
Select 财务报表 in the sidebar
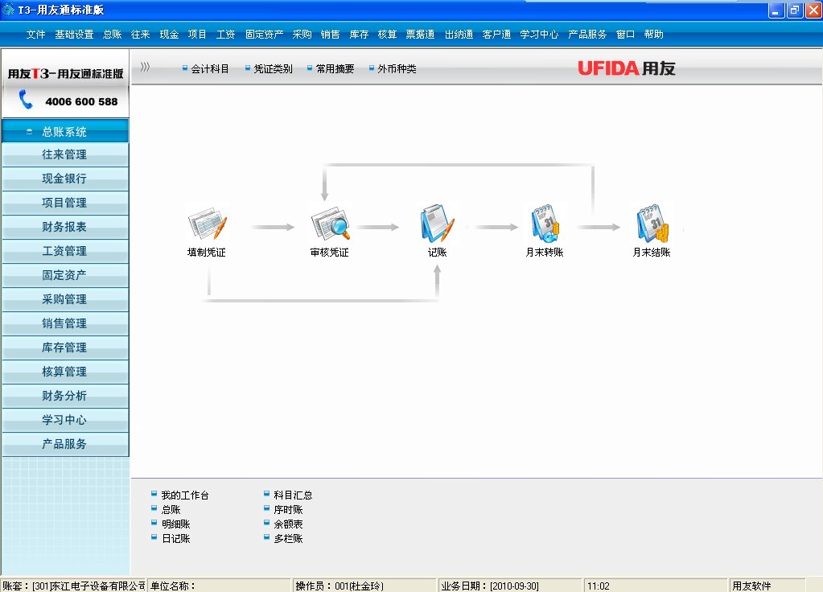click(x=65, y=228)
